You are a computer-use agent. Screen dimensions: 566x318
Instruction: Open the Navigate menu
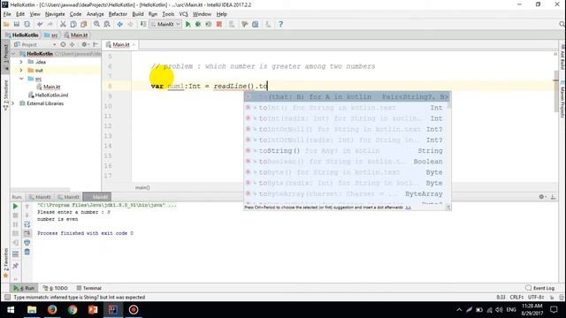click(x=55, y=14)
